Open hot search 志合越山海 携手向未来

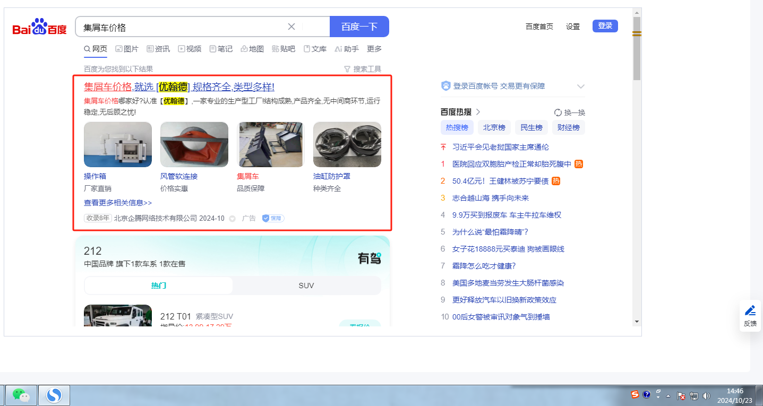coord(491,198)
